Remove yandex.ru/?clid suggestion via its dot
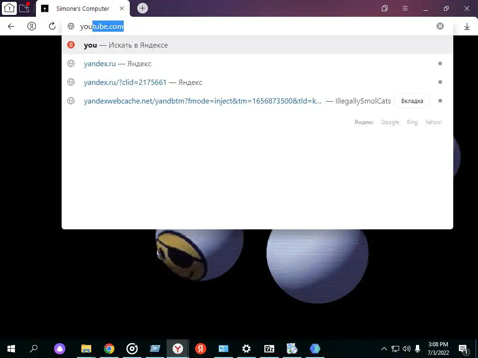This screenshot has height=358, width=478. (x=440, y=82)
